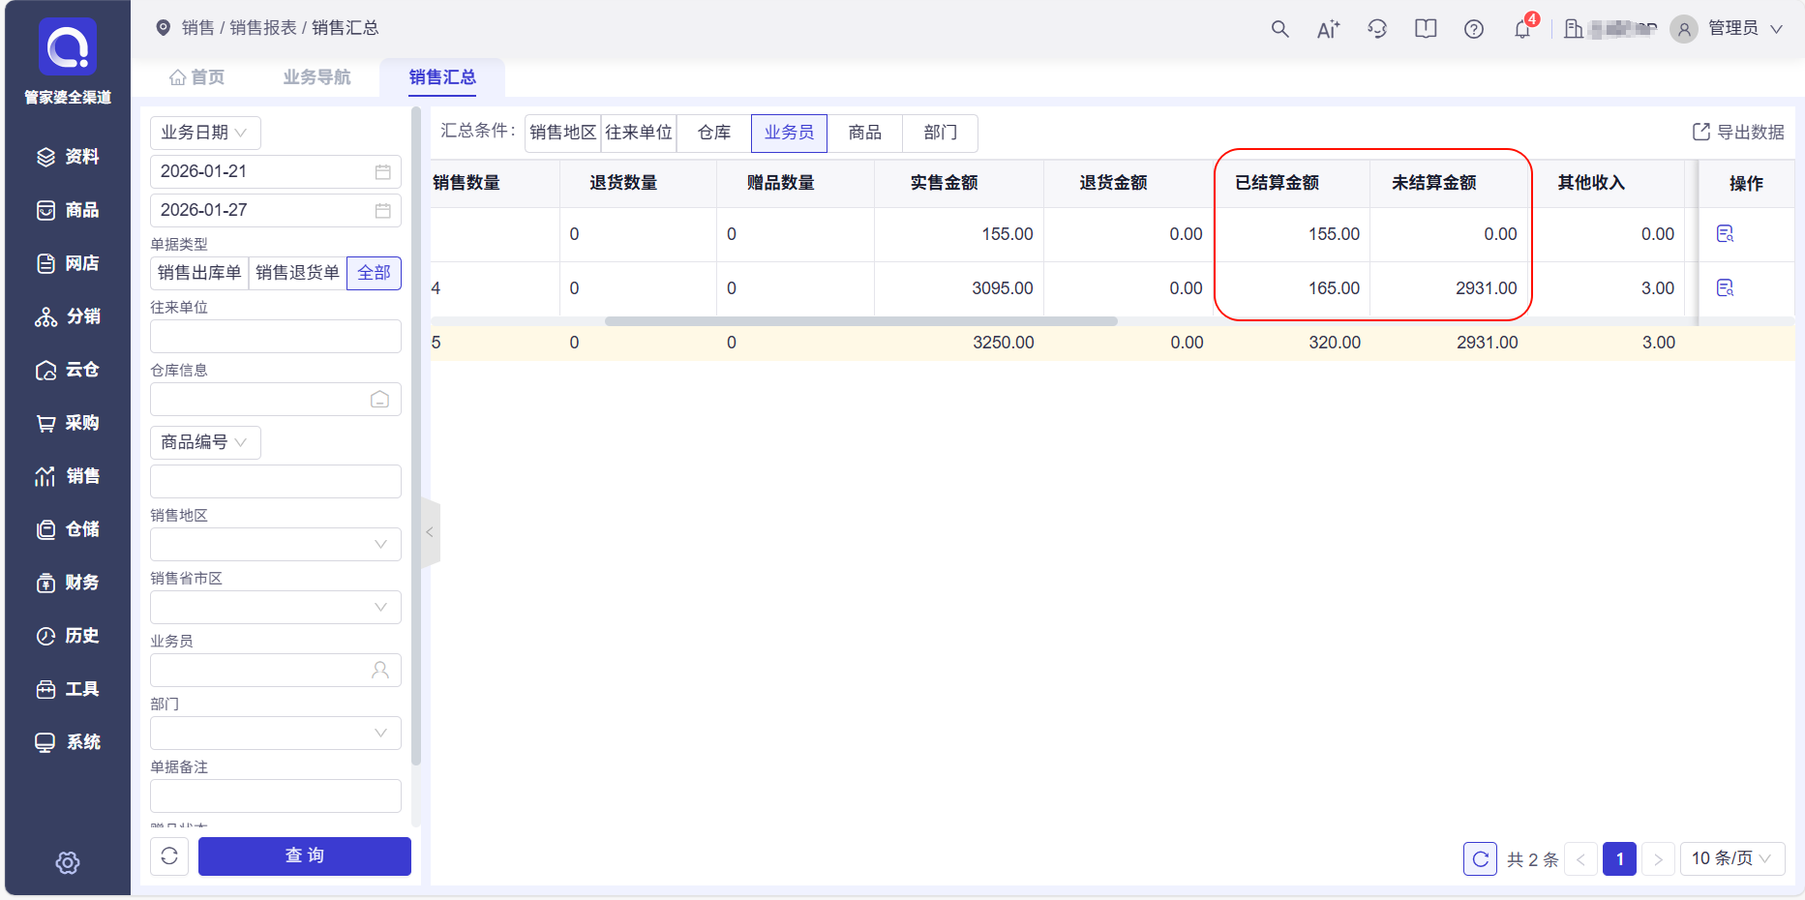The width and height of the screenshot is (1805, 900).
Task: Click the help question mark icon
Action: [x=1474, y=29]
